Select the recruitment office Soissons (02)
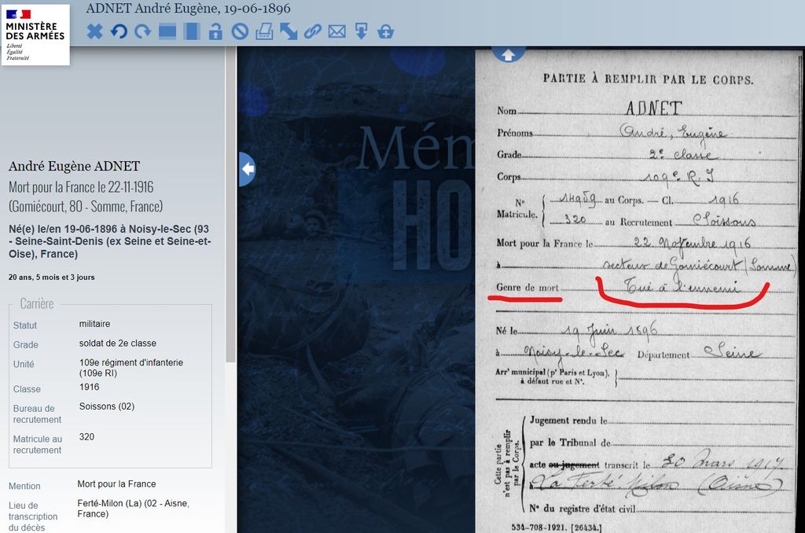 click(x=107, y=406)
